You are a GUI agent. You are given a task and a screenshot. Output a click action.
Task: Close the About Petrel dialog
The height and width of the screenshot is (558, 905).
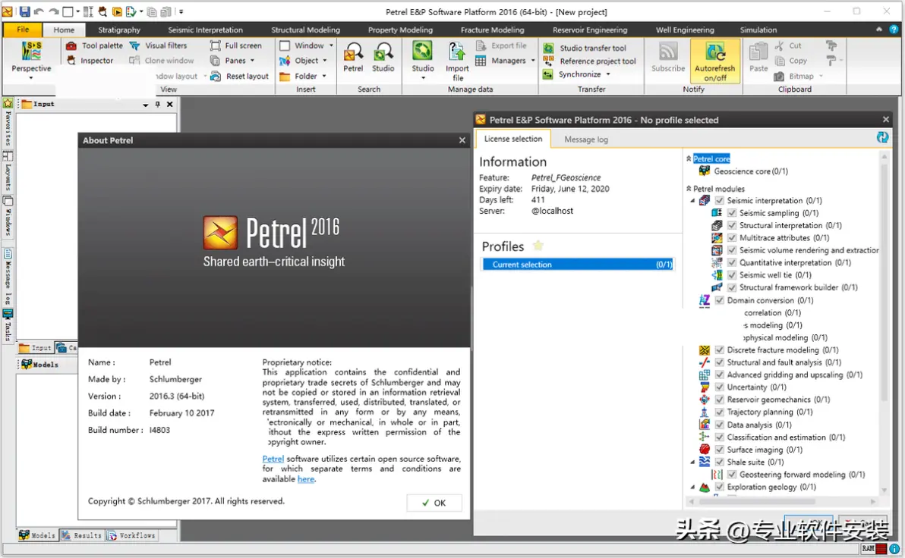462,140
